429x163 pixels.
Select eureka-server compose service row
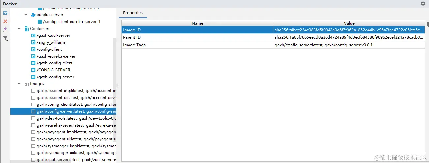(50, 15)
